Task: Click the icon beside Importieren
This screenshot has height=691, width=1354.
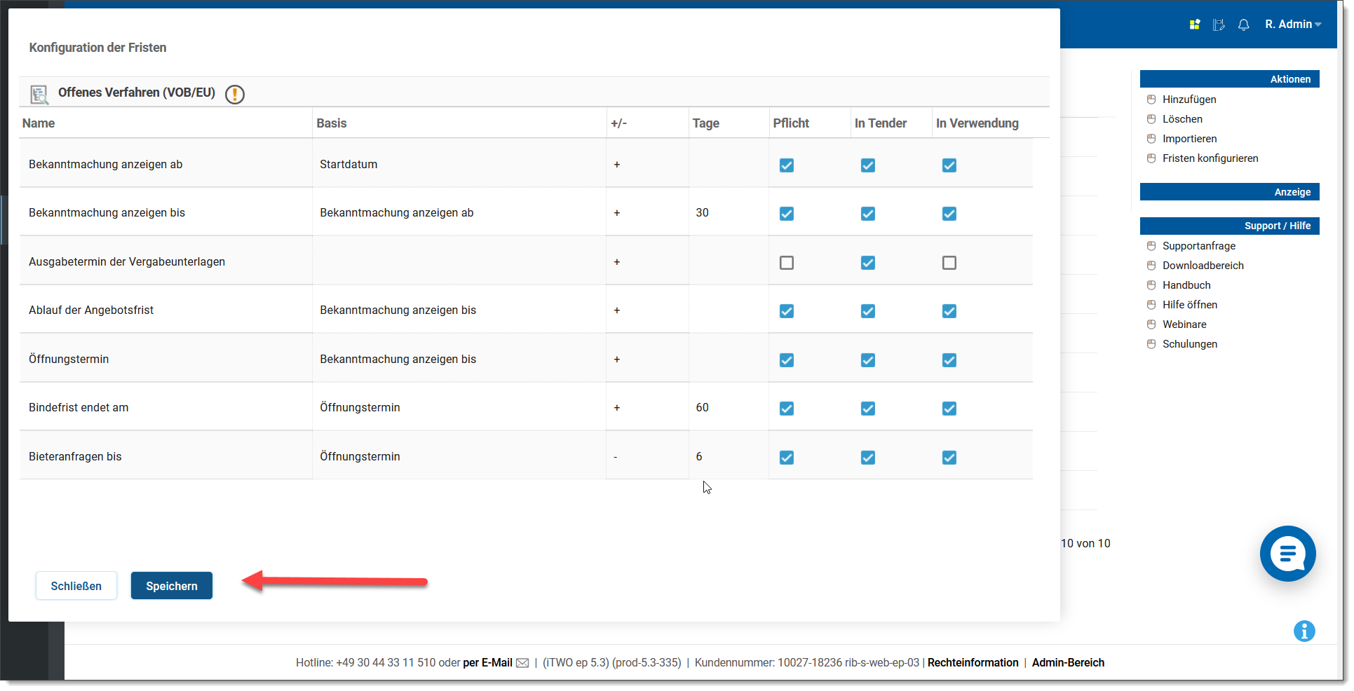Action: pos(1151,139)
